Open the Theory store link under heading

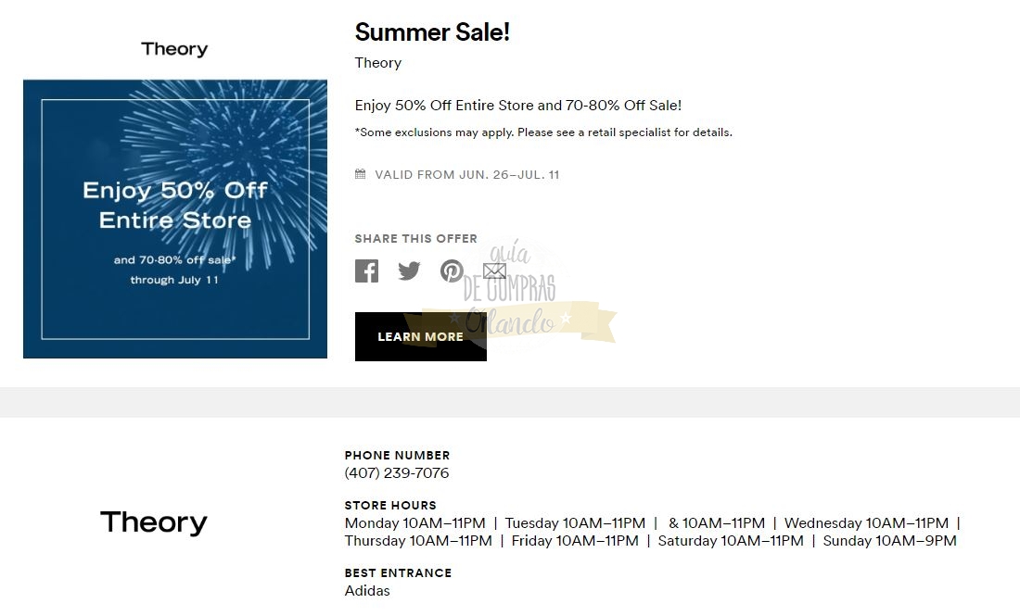[x=378, y=63]
